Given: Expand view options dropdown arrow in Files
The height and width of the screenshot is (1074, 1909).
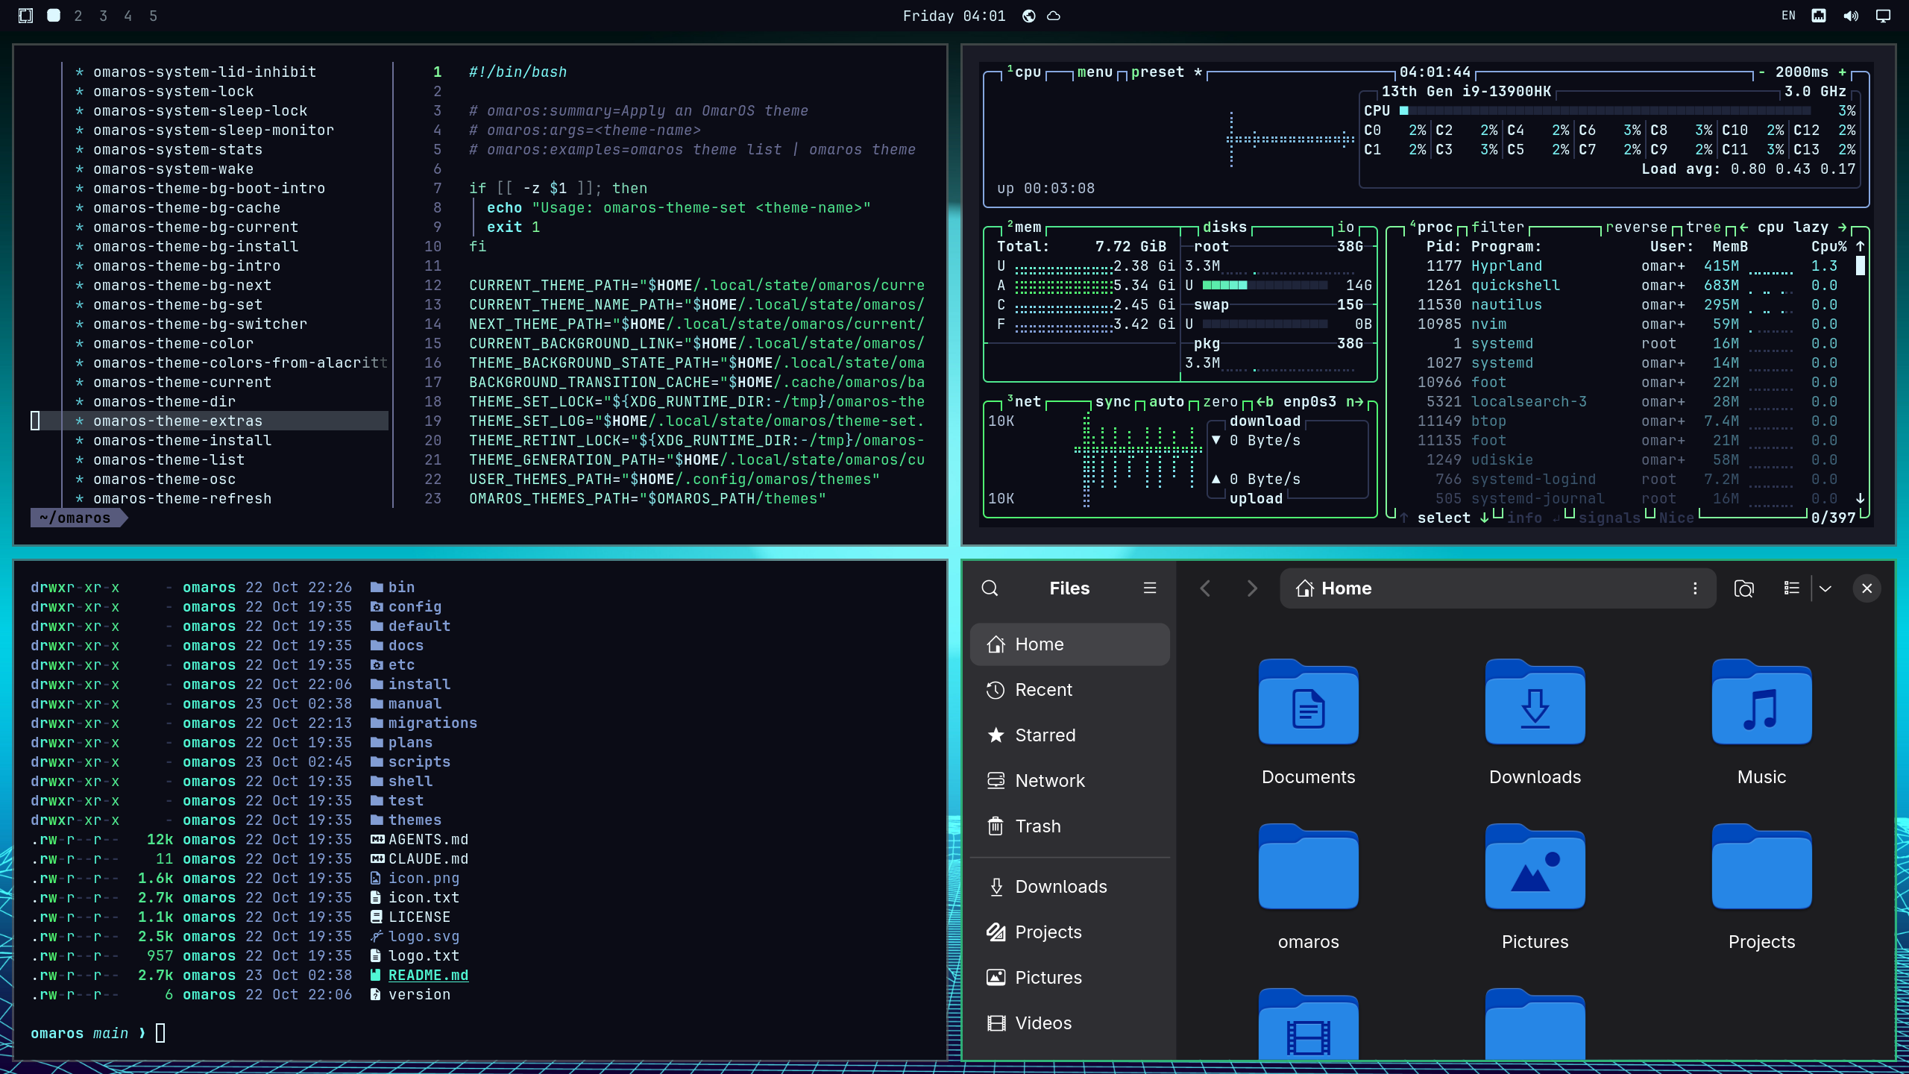Looking at the screenshot, I should (1825, 588).
